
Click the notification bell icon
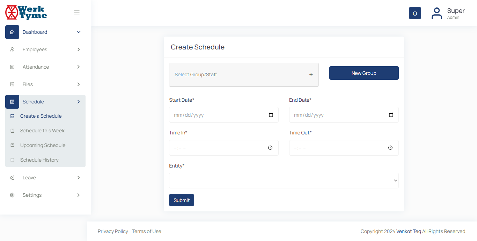click(x=415, y=13)
